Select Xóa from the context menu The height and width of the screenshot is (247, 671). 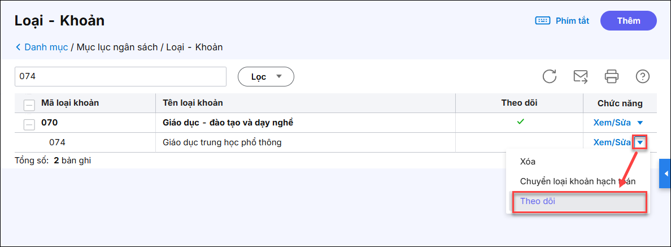coord(528,162)
